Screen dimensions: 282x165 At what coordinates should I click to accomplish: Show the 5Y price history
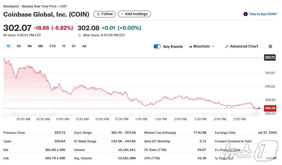coord(74,46)
